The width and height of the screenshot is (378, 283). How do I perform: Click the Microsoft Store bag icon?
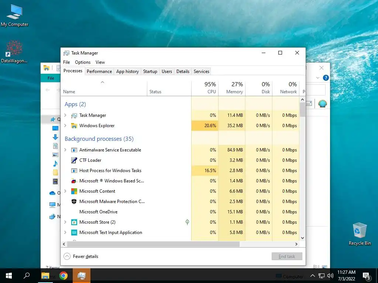point(74,222)
